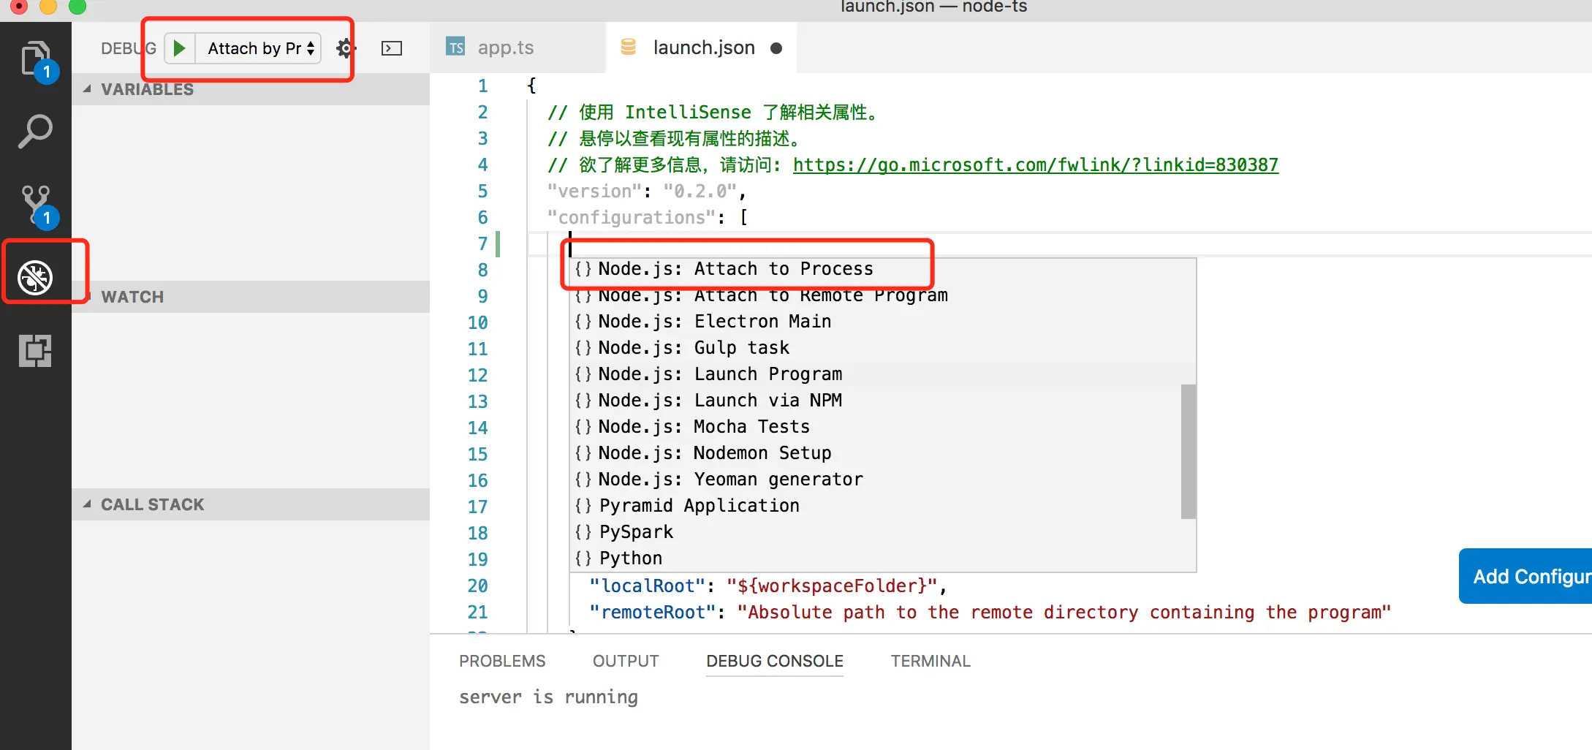Image resolution: width=1592 pixels, height=750 pixels.
Task: Open the PROBLEMS panel tab
Action: pyautogui.click(x=502, y=661)
